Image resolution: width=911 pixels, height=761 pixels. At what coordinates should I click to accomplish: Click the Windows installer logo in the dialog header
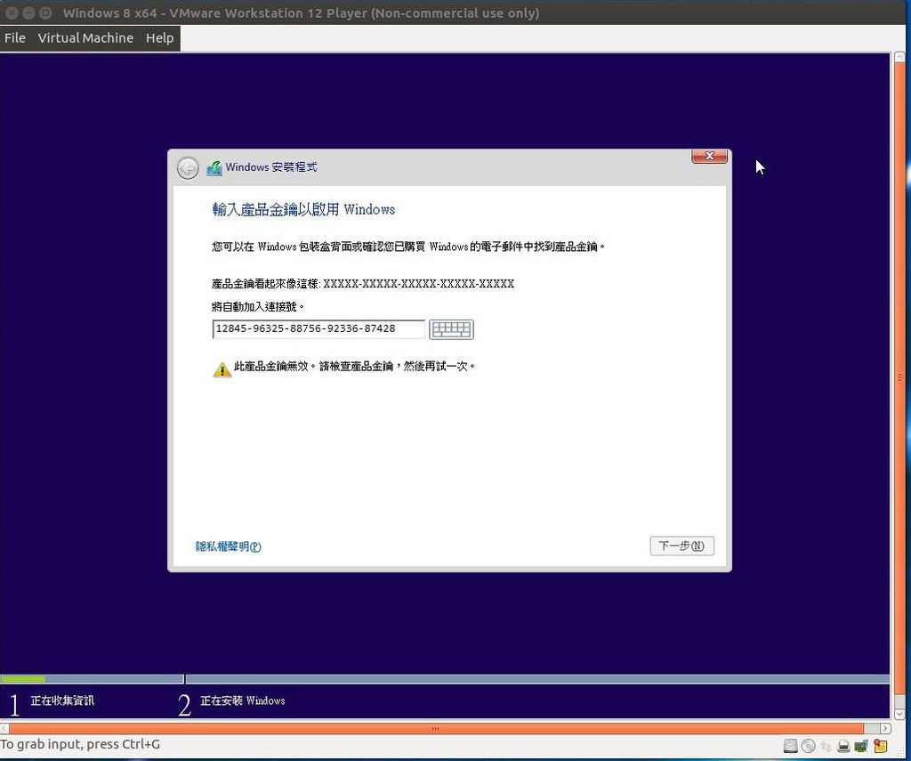point(214,166)
